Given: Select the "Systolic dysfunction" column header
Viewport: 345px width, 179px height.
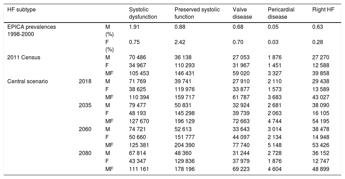Looking at the screenshot, I should [x=143, y=13].
